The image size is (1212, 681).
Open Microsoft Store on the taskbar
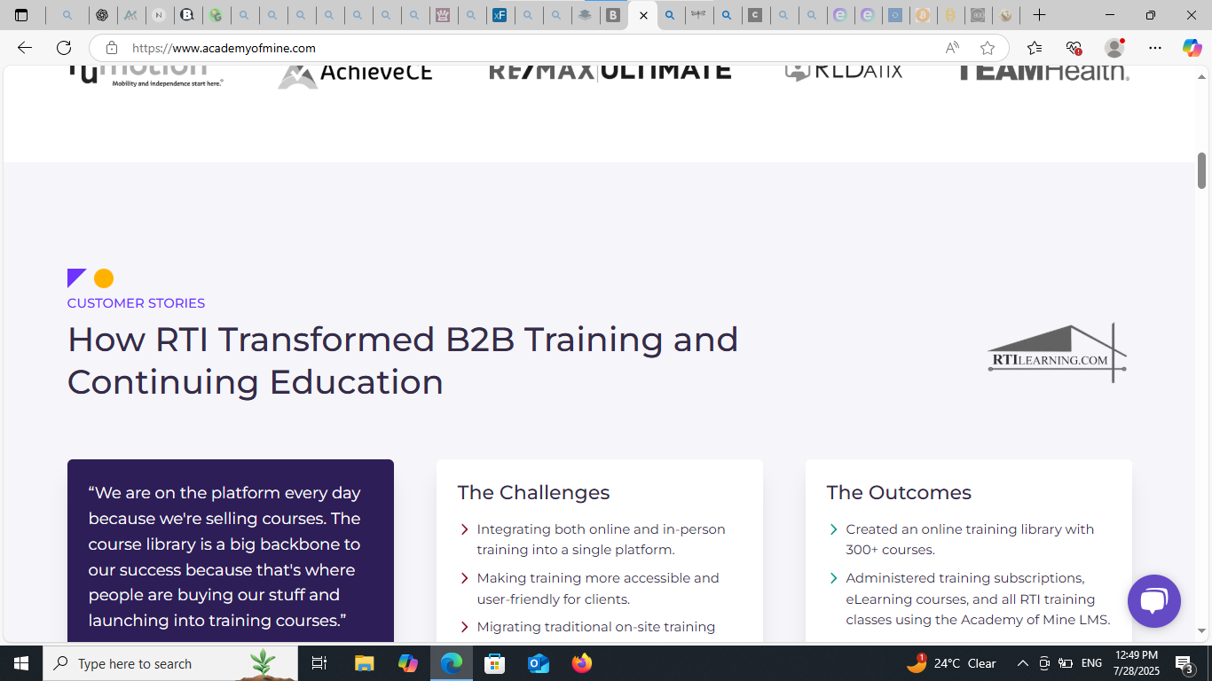495,663
